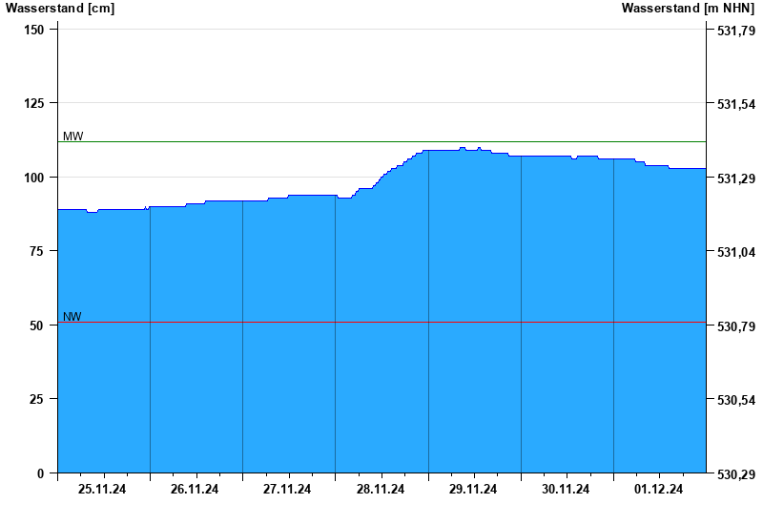This screenshot has width=763, height=525.
Task: Click the 0 value on left axis
Action: (x=40, y=473)
